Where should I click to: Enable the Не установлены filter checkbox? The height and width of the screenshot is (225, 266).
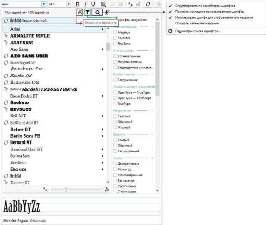click(115, 62)
